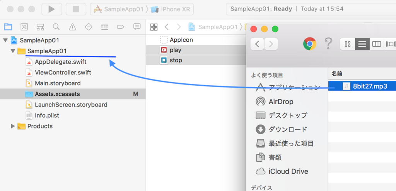Open the Debug navigator
Image resolution: width=396 pixels, height=191 pixels.
[105, 27]
